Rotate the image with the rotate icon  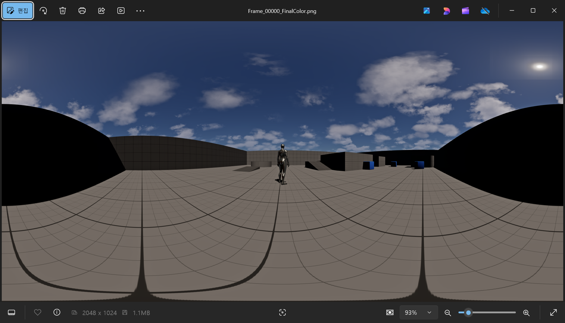coord(43,11)
